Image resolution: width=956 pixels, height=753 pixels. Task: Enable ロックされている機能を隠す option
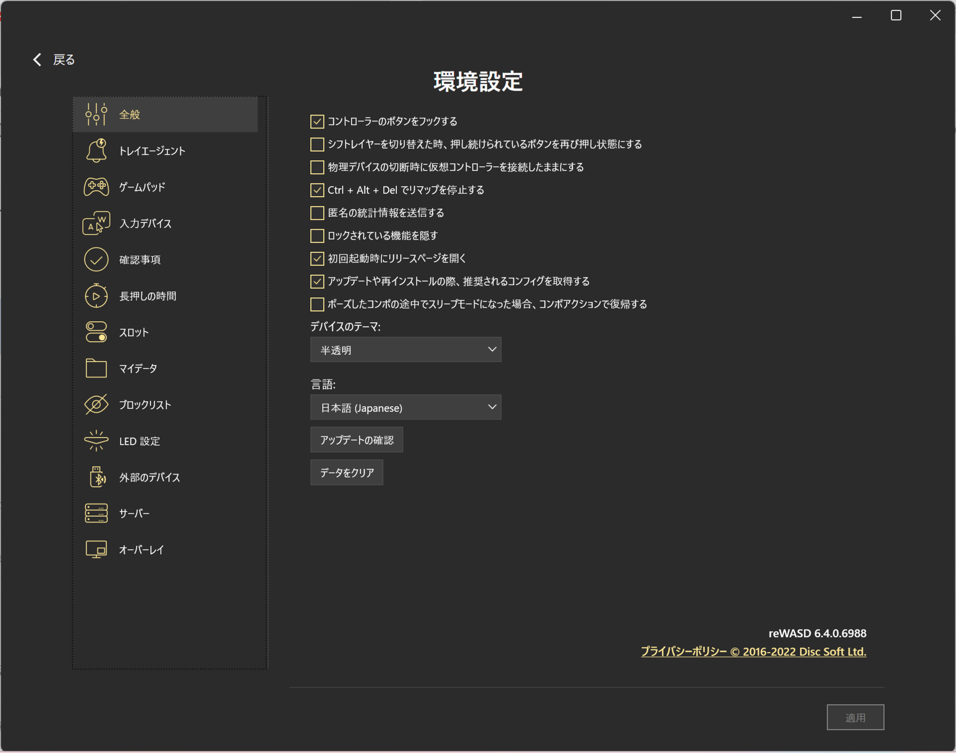pyautogui.click(x=317, y=236)
